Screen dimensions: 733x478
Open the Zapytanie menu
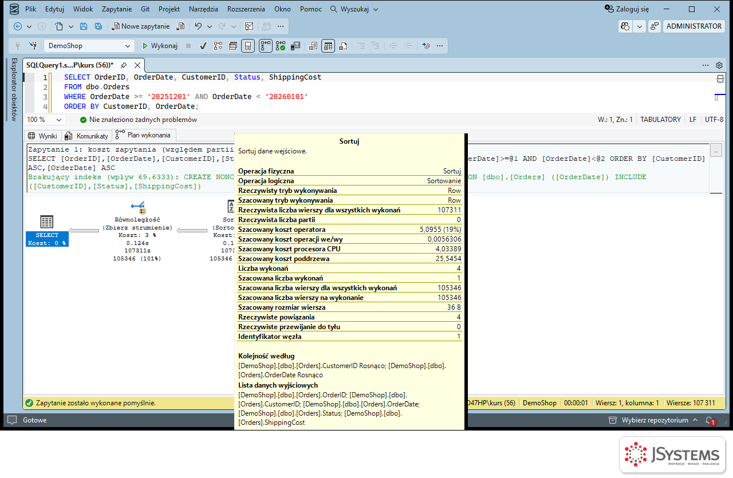117,9
